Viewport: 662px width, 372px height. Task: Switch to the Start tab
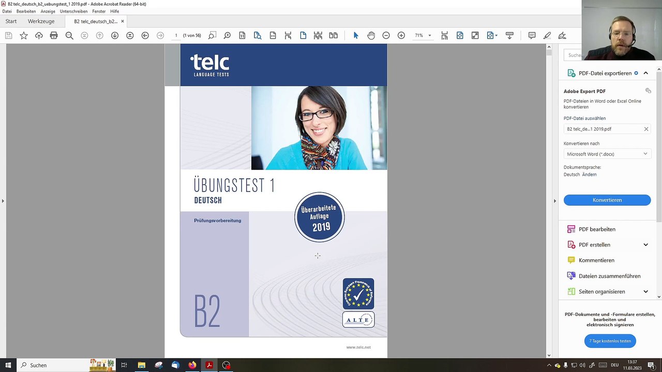[11, 21]
